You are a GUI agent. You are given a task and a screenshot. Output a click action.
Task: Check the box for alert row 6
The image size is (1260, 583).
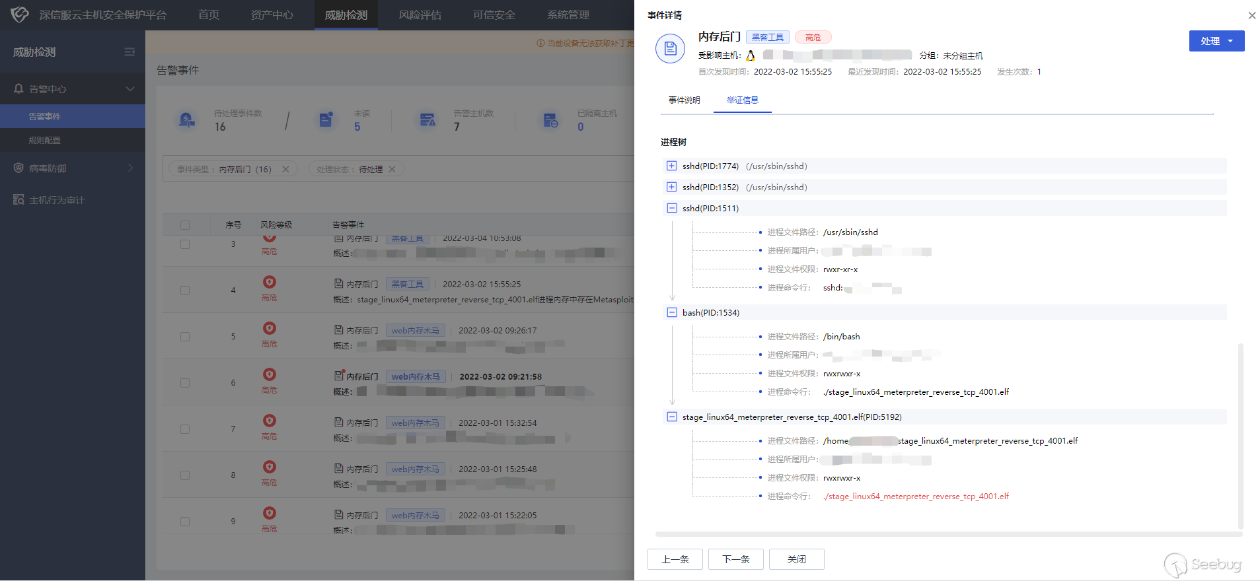(x=185, y=383)
